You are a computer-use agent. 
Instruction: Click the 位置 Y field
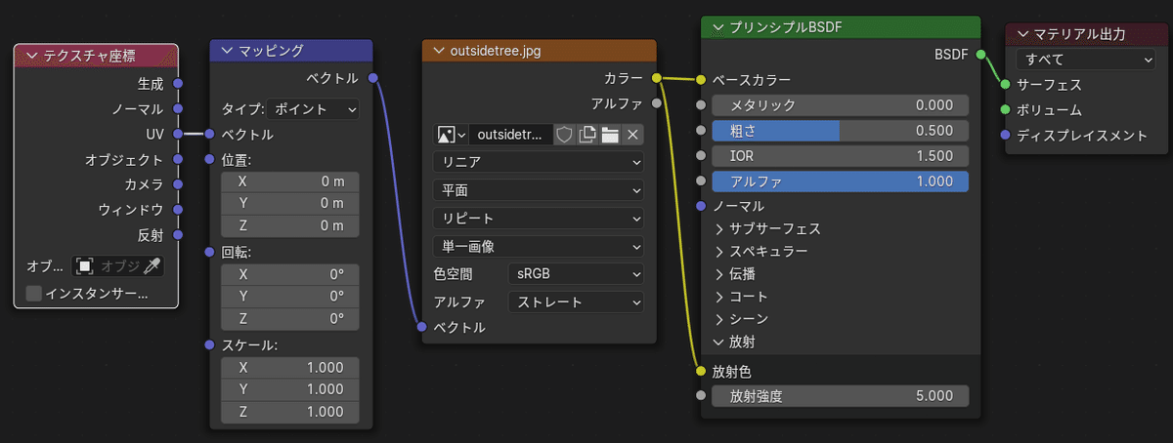pyautogui.click(x=289, y=204)
